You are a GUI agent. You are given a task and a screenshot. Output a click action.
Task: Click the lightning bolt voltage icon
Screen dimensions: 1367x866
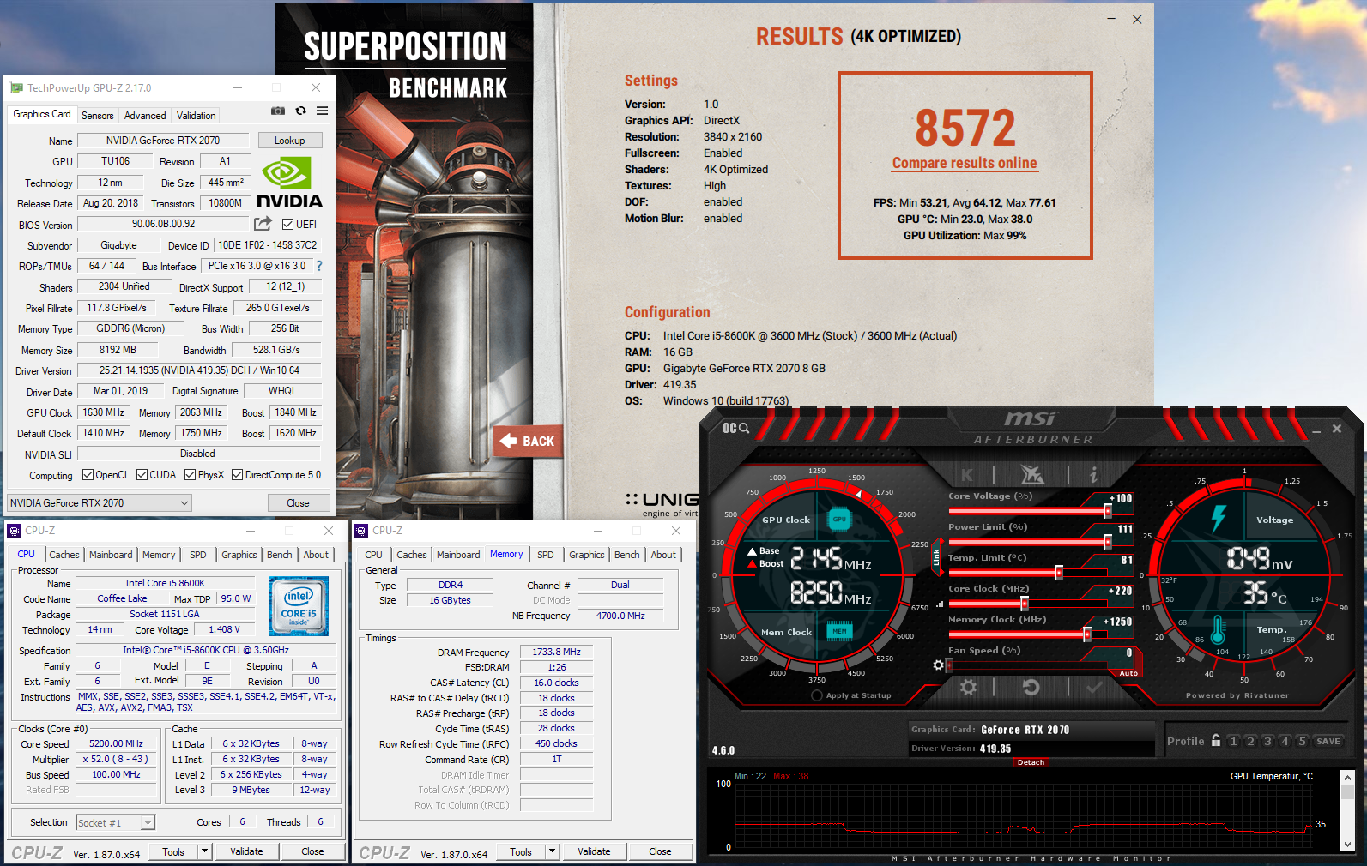coord(1219,518)
